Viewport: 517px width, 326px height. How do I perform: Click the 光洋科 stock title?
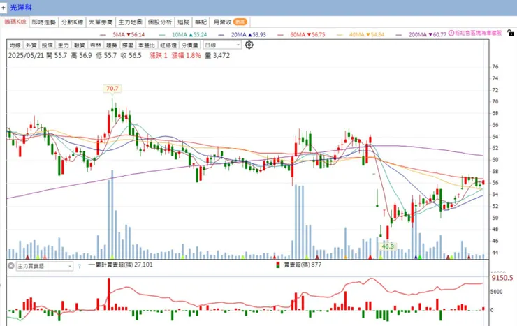tap(21, 7)
